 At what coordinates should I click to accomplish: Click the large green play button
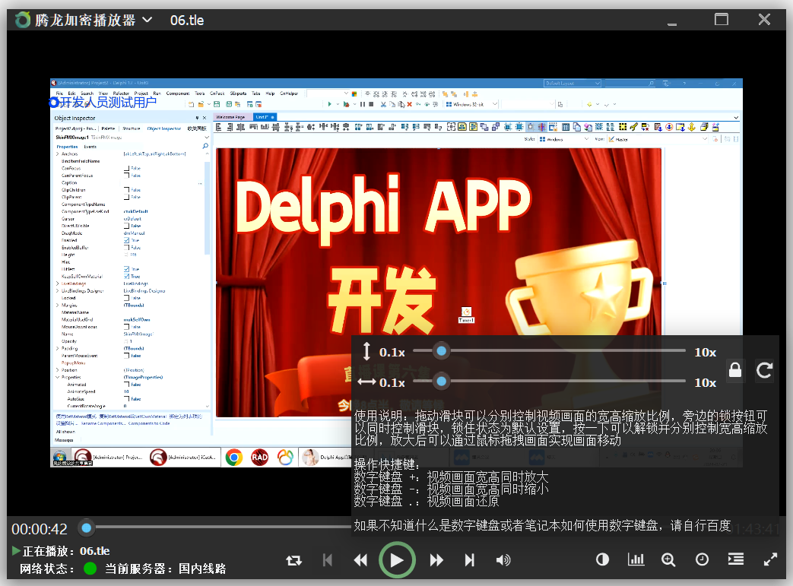coord(397,559)
